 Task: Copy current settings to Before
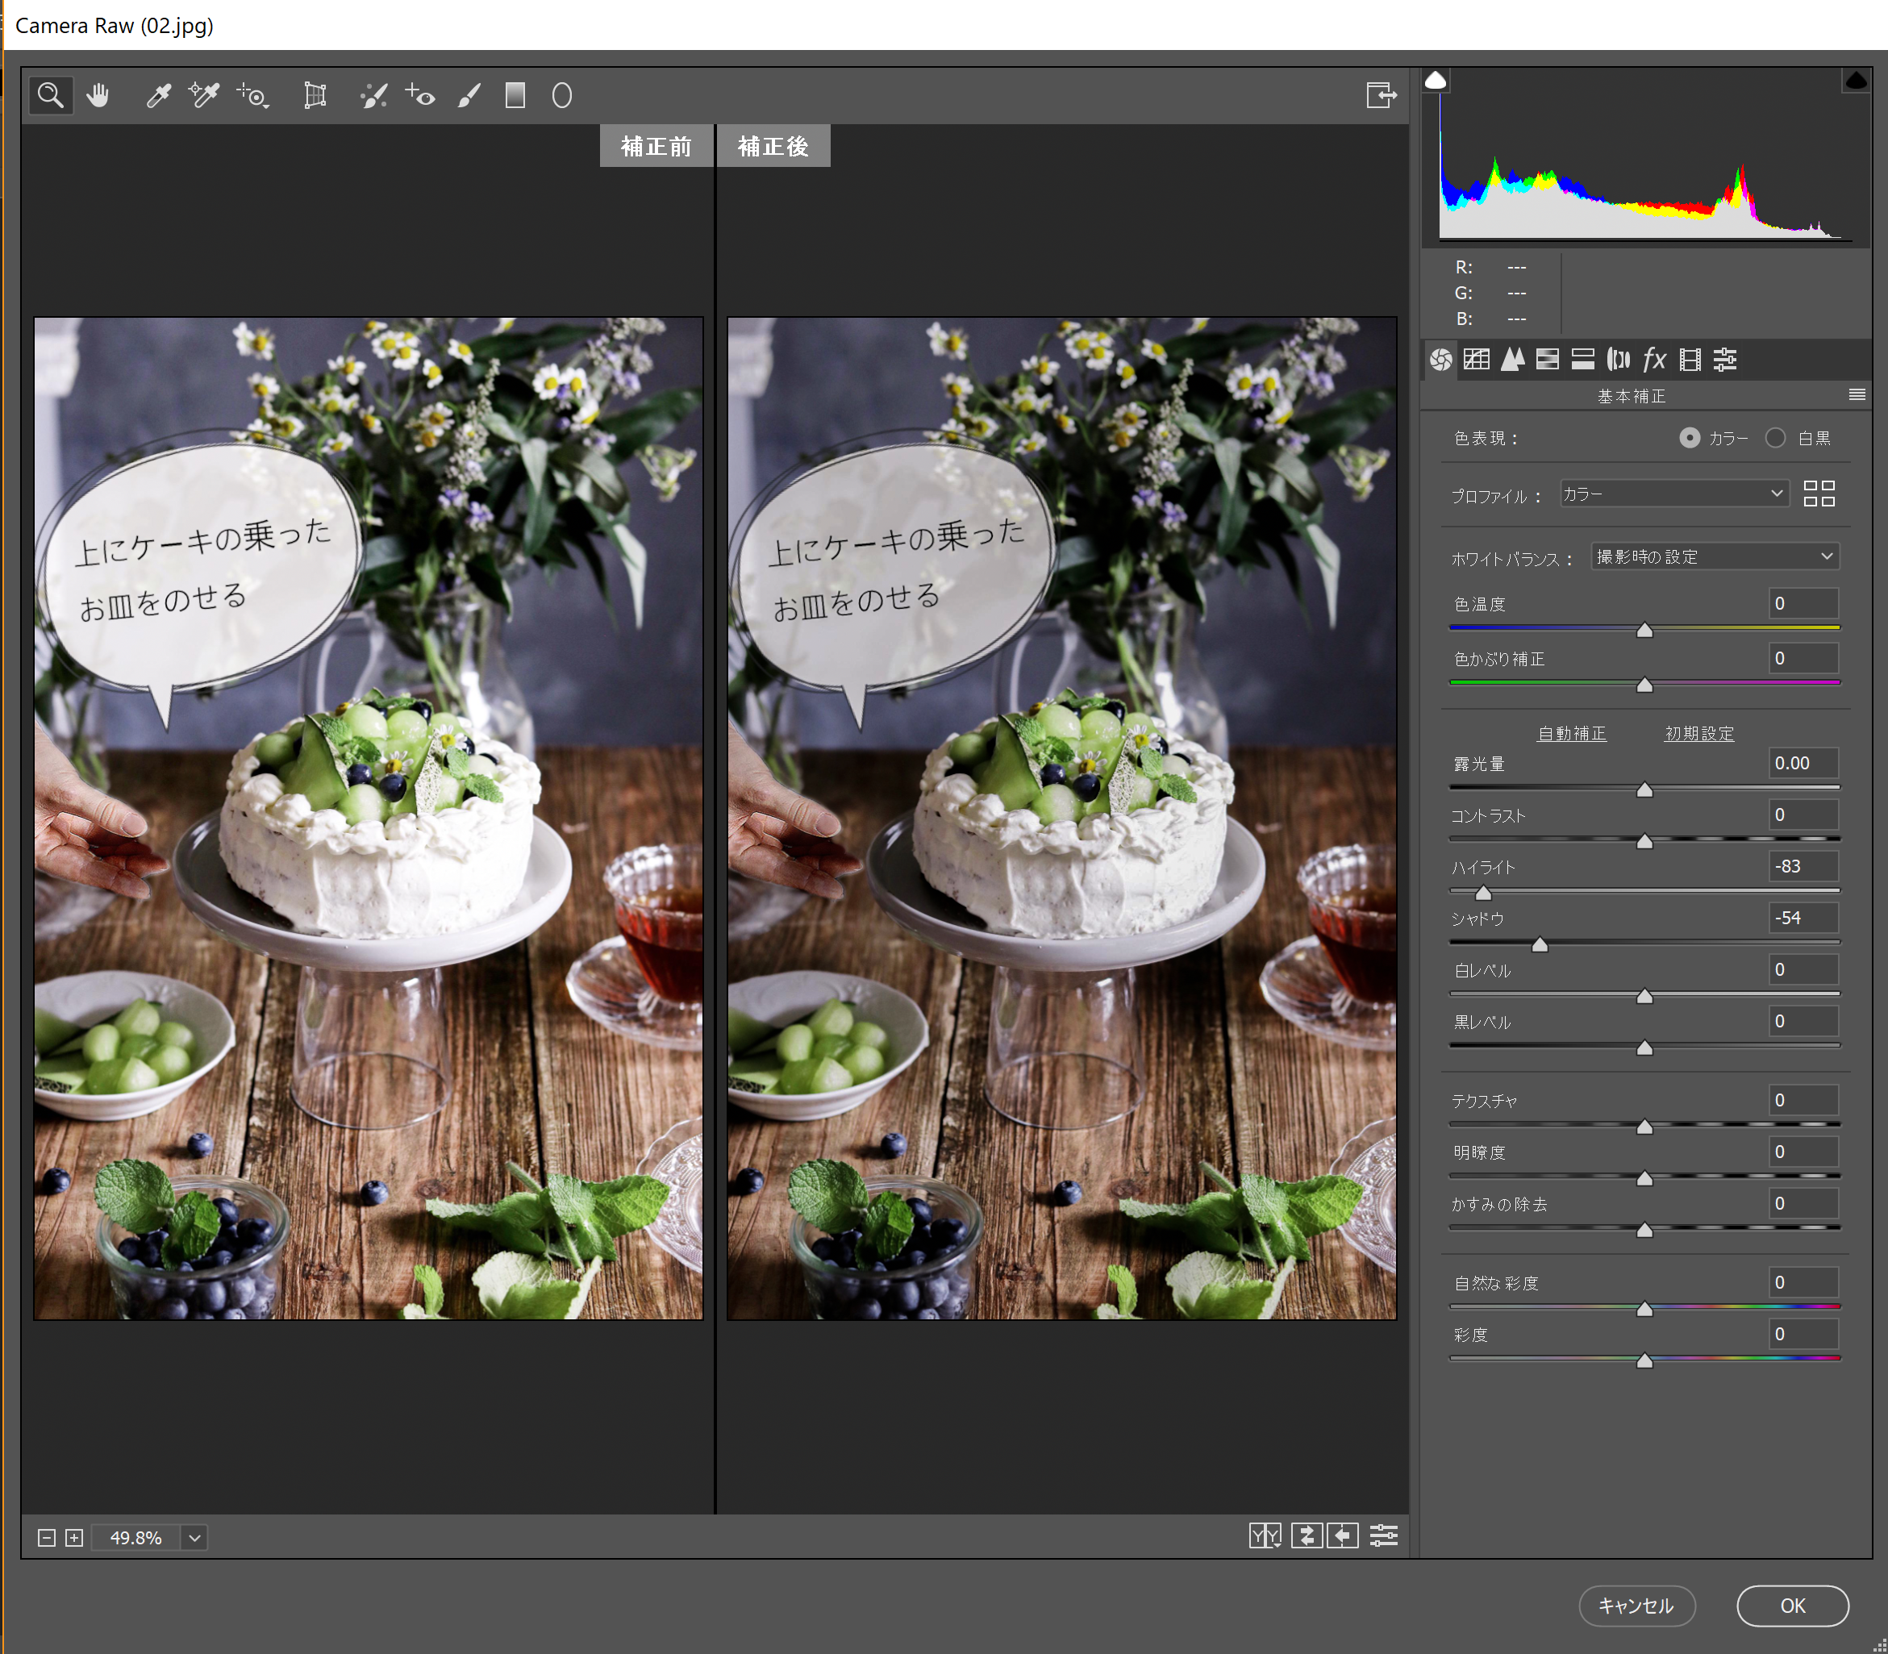(x=1344, y=1535)
